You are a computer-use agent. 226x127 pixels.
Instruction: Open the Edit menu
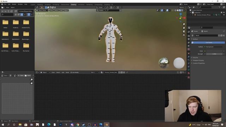[x=9, y=4]
